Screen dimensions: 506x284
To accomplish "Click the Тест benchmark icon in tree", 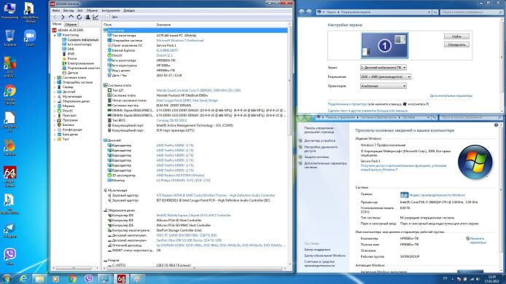I will tap(59, 139).
